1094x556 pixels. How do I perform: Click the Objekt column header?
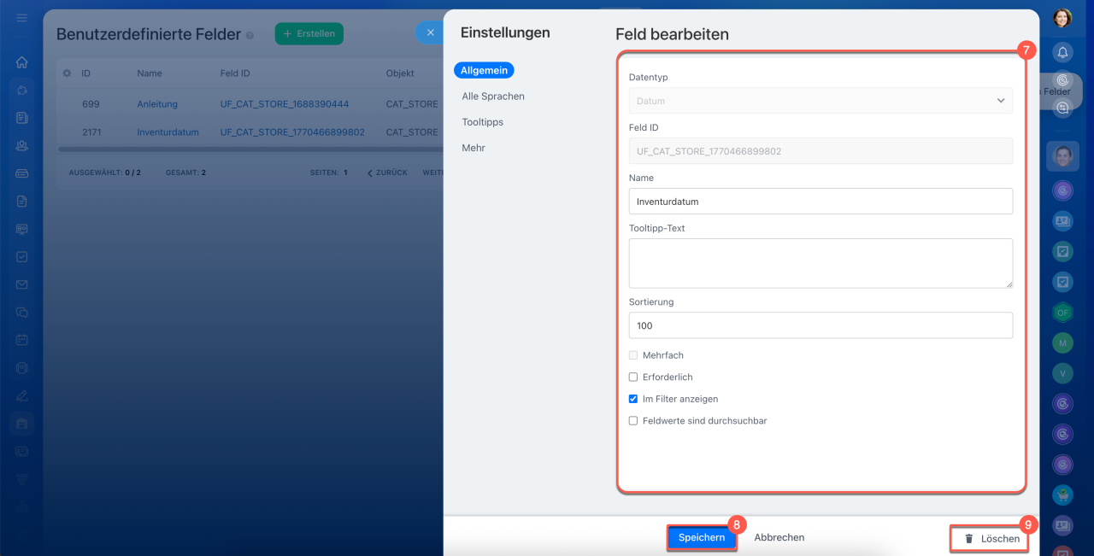coord(400,73)
